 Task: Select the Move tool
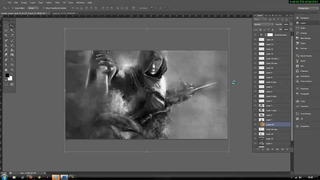(x=12, y=25)
